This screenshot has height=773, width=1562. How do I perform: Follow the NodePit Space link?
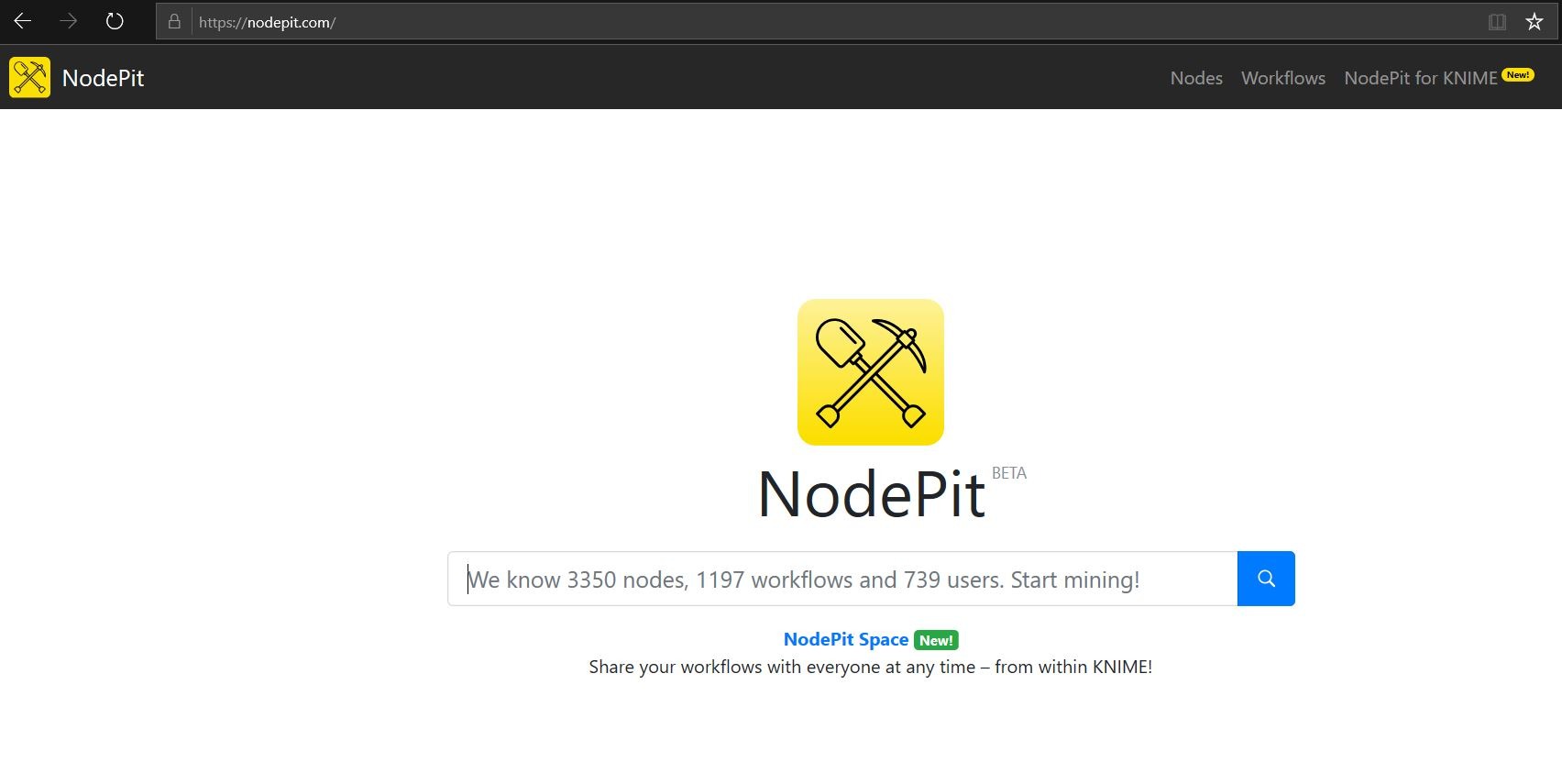[845, 639]
